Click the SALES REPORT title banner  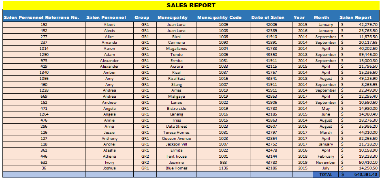(191, 5)
